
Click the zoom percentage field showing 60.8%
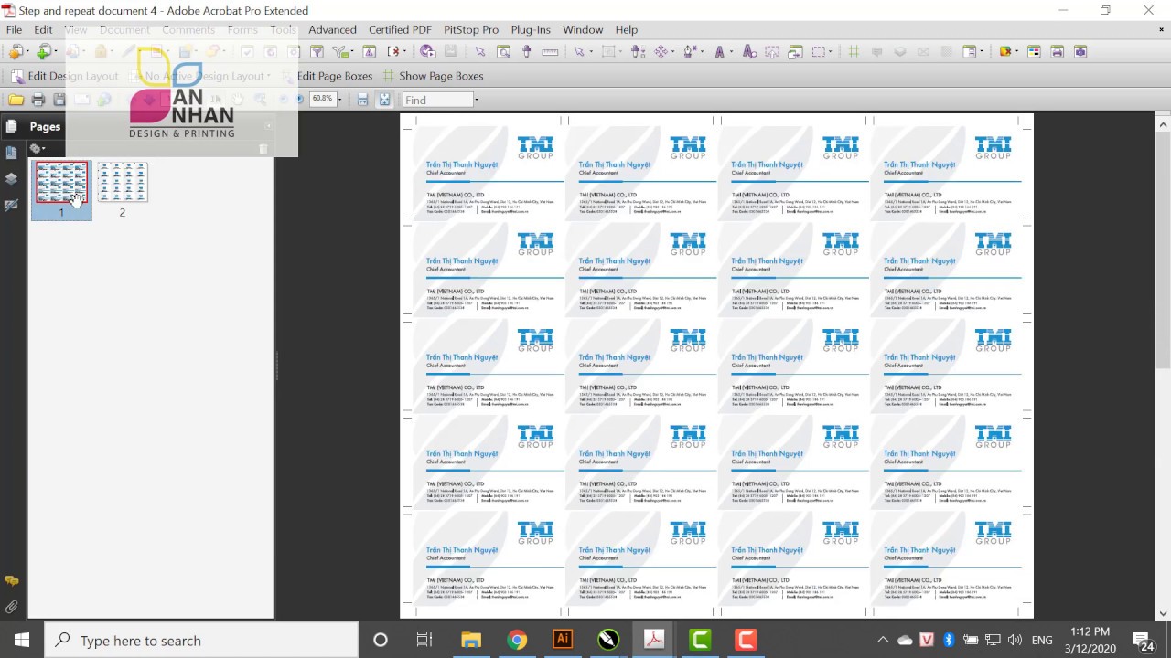coord(322,99)
